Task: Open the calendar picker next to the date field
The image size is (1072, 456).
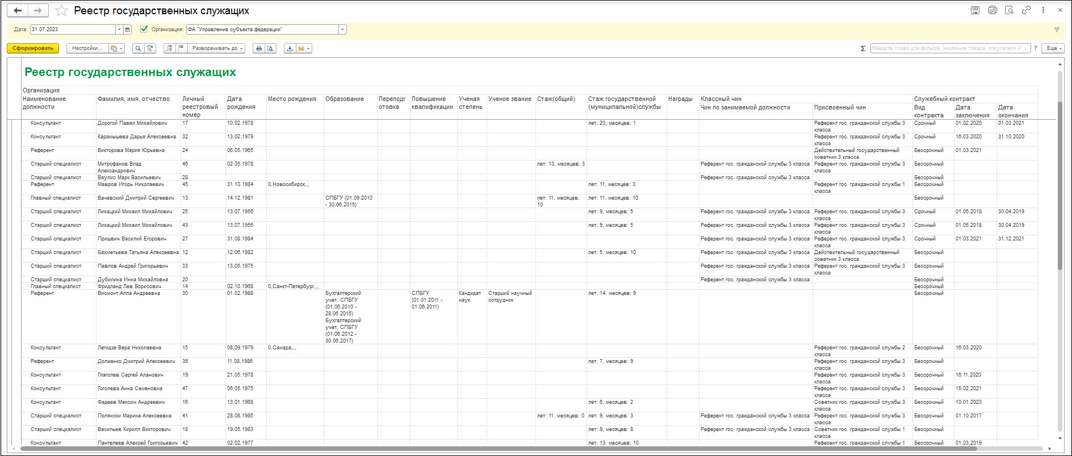Action: 127,29
